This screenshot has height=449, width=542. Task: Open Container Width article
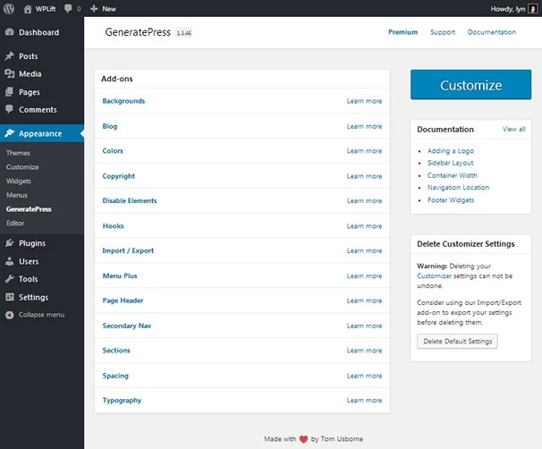point(453,175)
